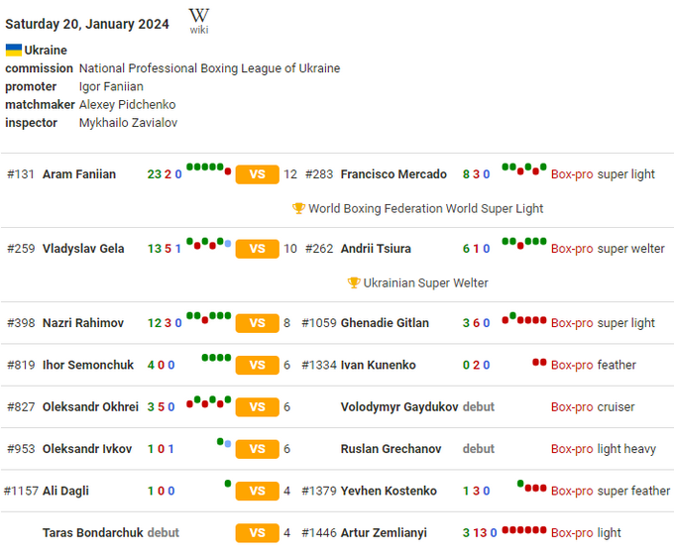This screenshot has height=557, width=674.
Task: Click the Ukraine flag icon
Action: pyautogui.click(x=14, y=50)
